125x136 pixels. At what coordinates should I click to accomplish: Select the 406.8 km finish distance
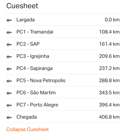[109, 117]
